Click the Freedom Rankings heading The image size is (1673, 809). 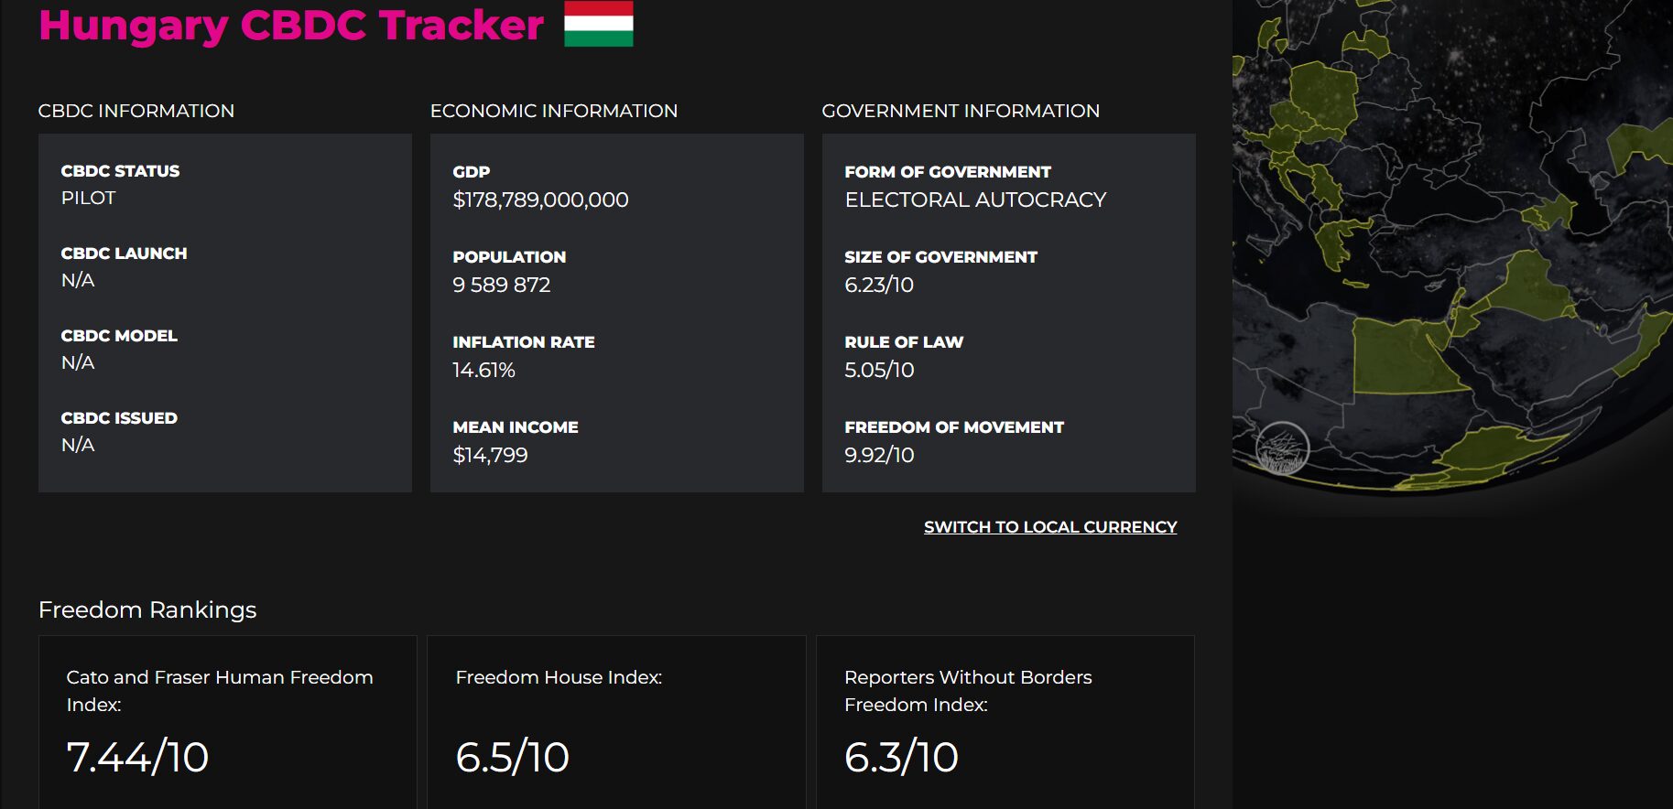tap(147, 609)
